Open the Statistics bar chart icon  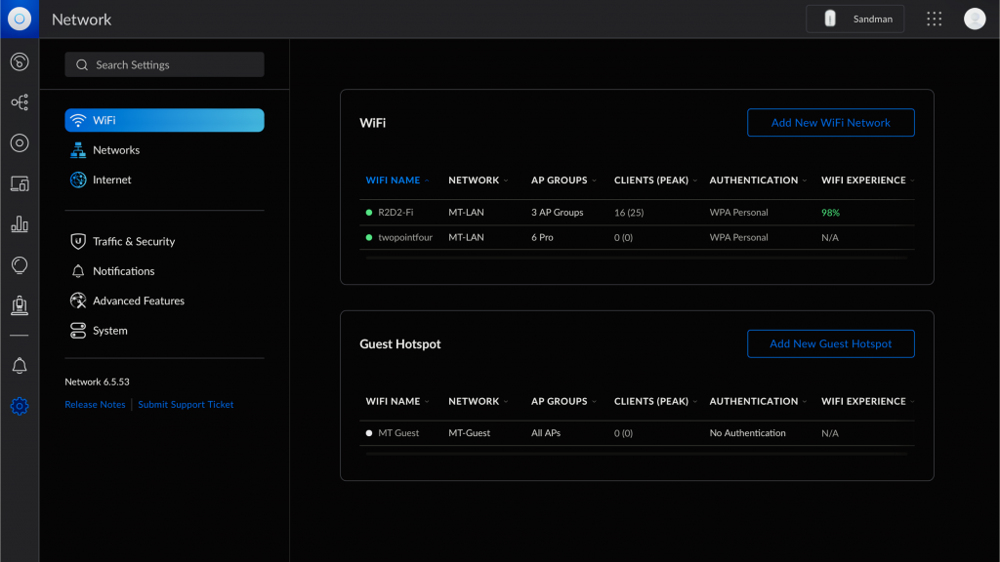pyautogui.click(x=20, y=224)
